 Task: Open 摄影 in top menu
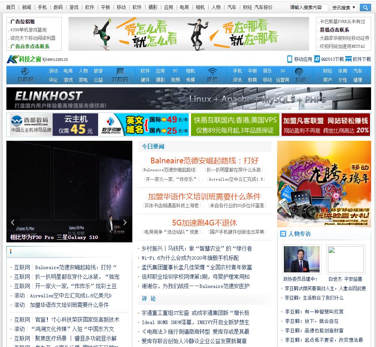coord(153,8)
